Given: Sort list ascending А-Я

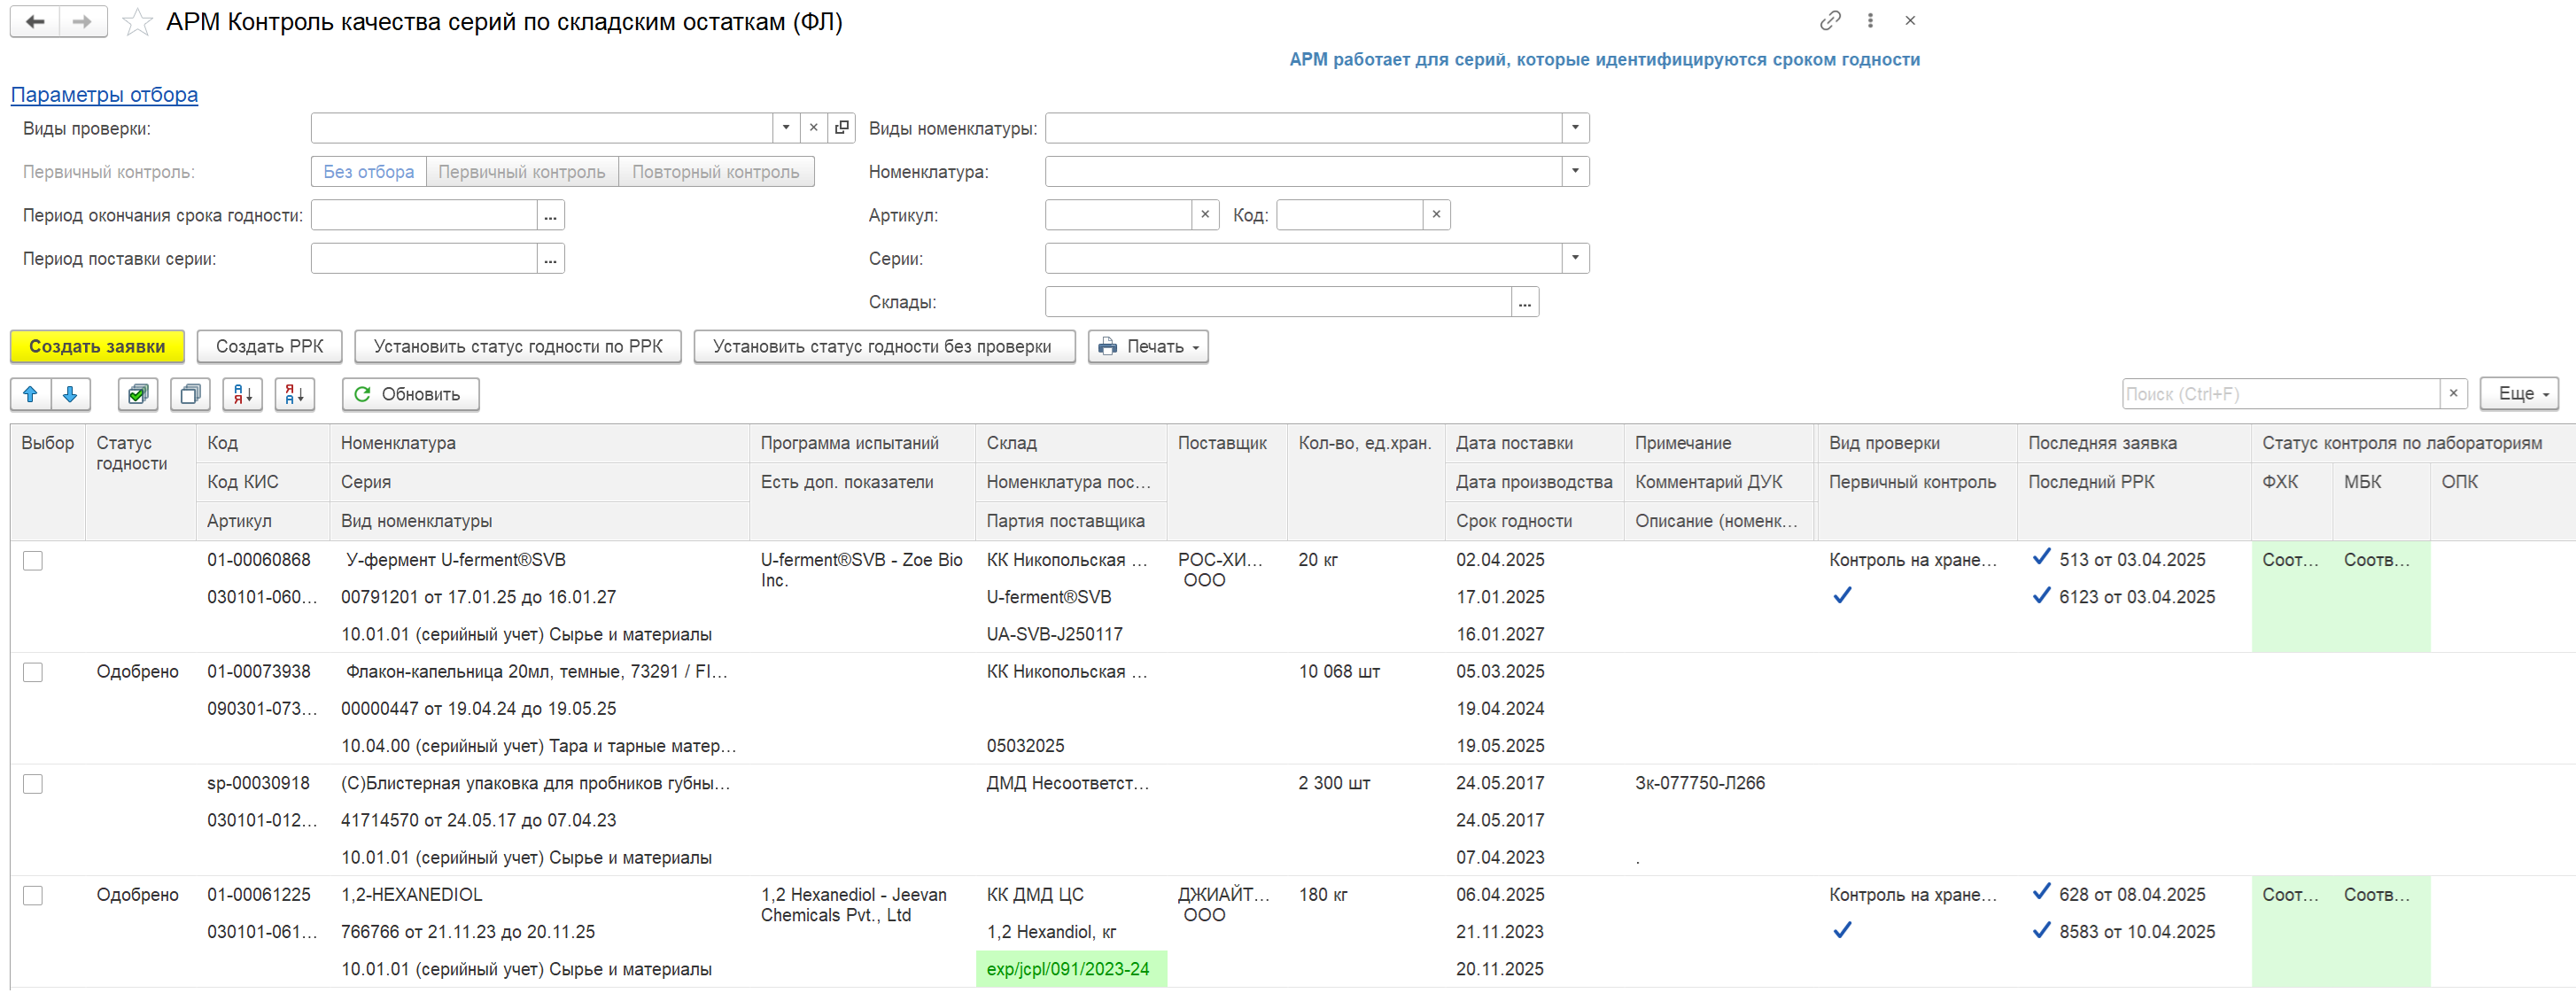Looking at the screenshot, I should (243, 394).
